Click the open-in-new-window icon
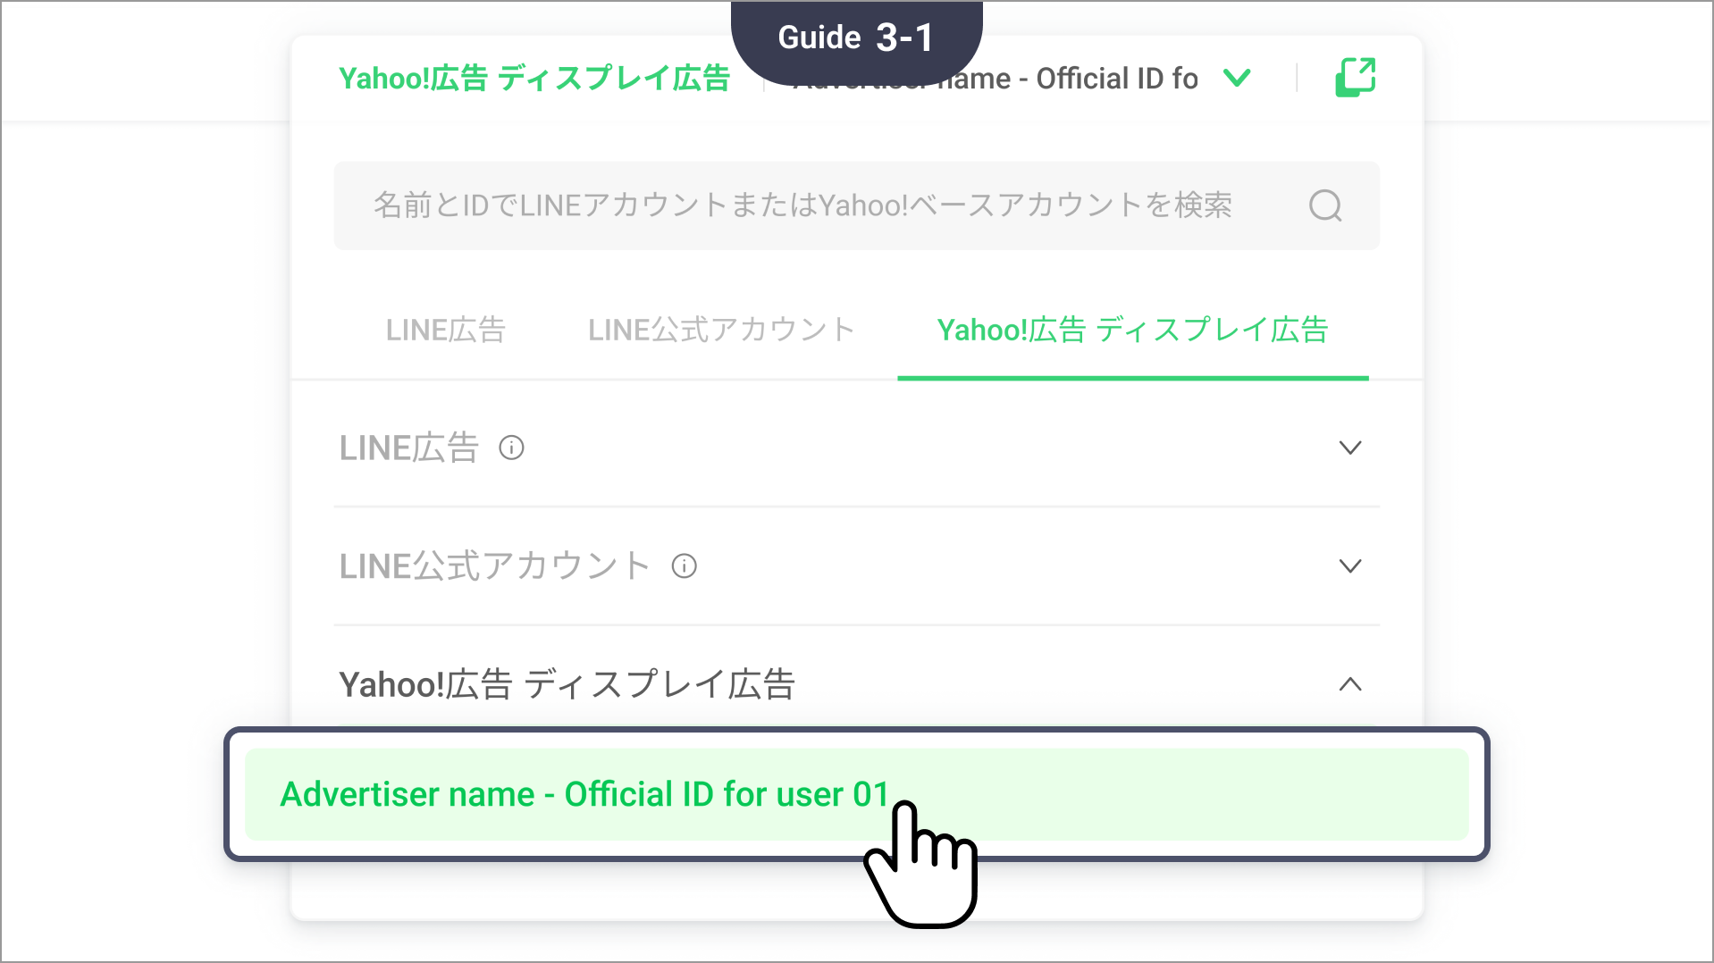 [1355, 78]
